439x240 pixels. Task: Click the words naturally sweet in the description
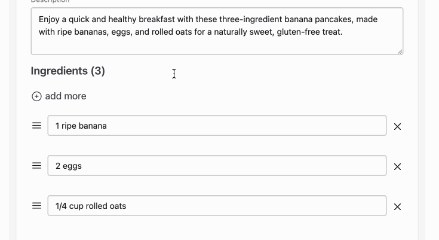pyautogui.click(x=244, y=32)
